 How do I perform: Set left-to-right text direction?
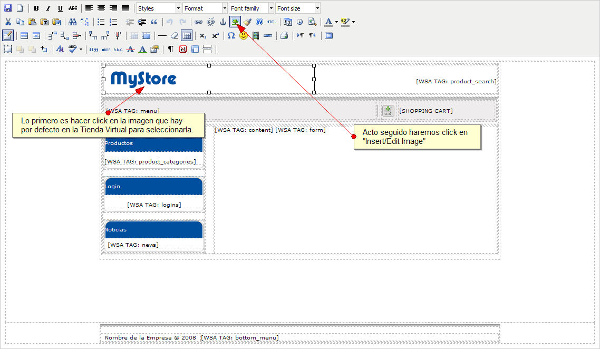tap(301, 36)
